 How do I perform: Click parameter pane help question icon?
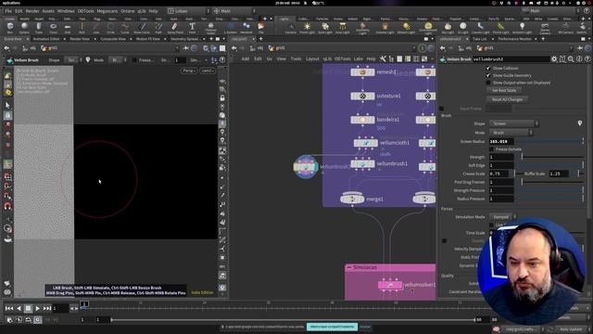tap(587, 59)
